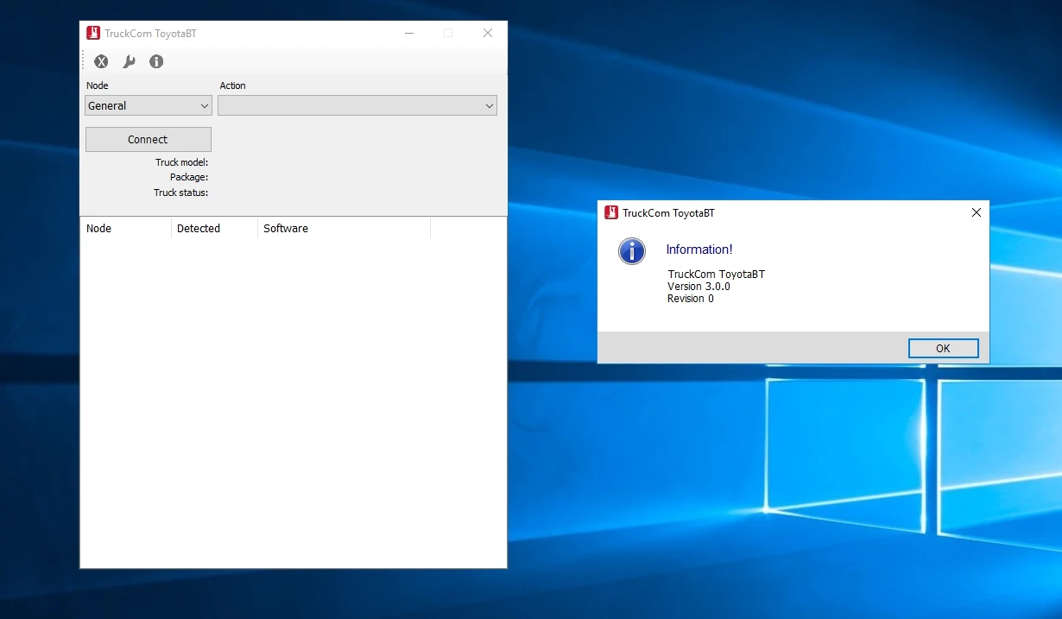Open the Node dropdown showing General

point(149,105)
